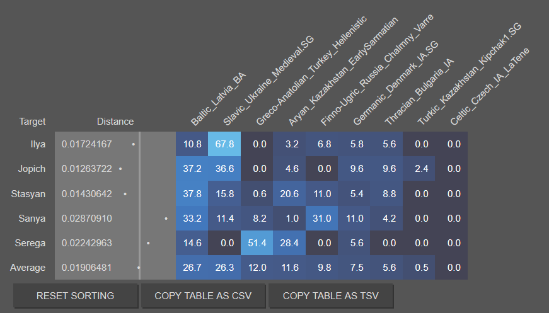The height and width of the screenshot is (313, 549).
Task: Select the Ilya target row label
Action: click(38, 144)
